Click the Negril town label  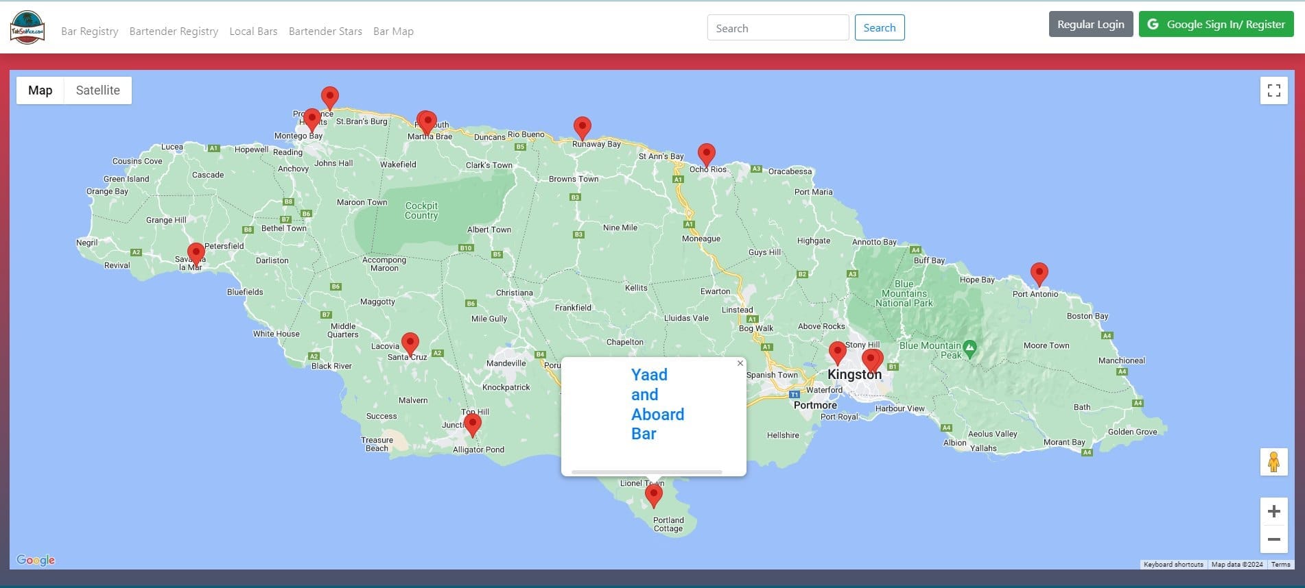87,243
